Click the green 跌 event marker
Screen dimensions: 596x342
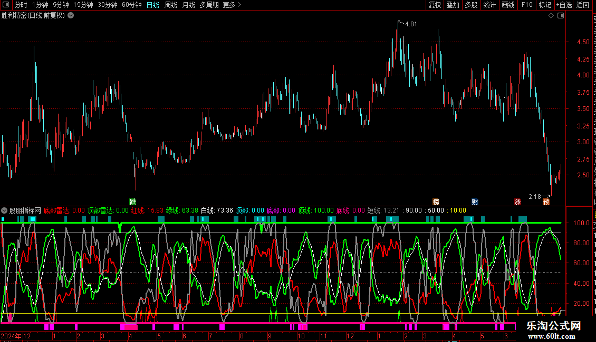[133, 202]
